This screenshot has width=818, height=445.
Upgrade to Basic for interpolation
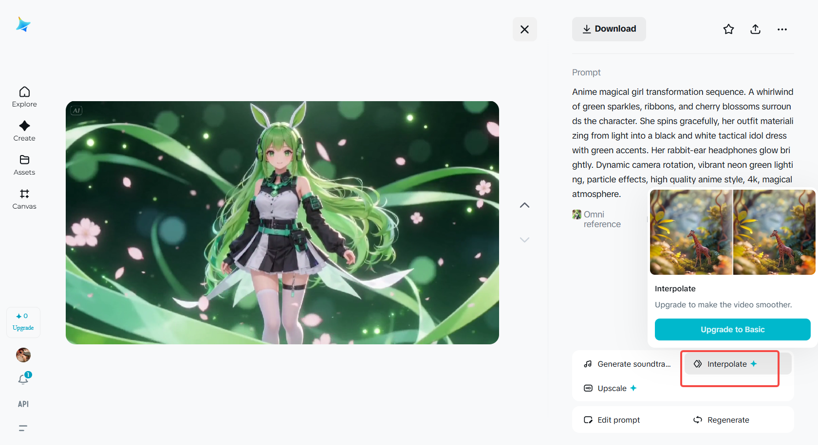click(732, 329)
